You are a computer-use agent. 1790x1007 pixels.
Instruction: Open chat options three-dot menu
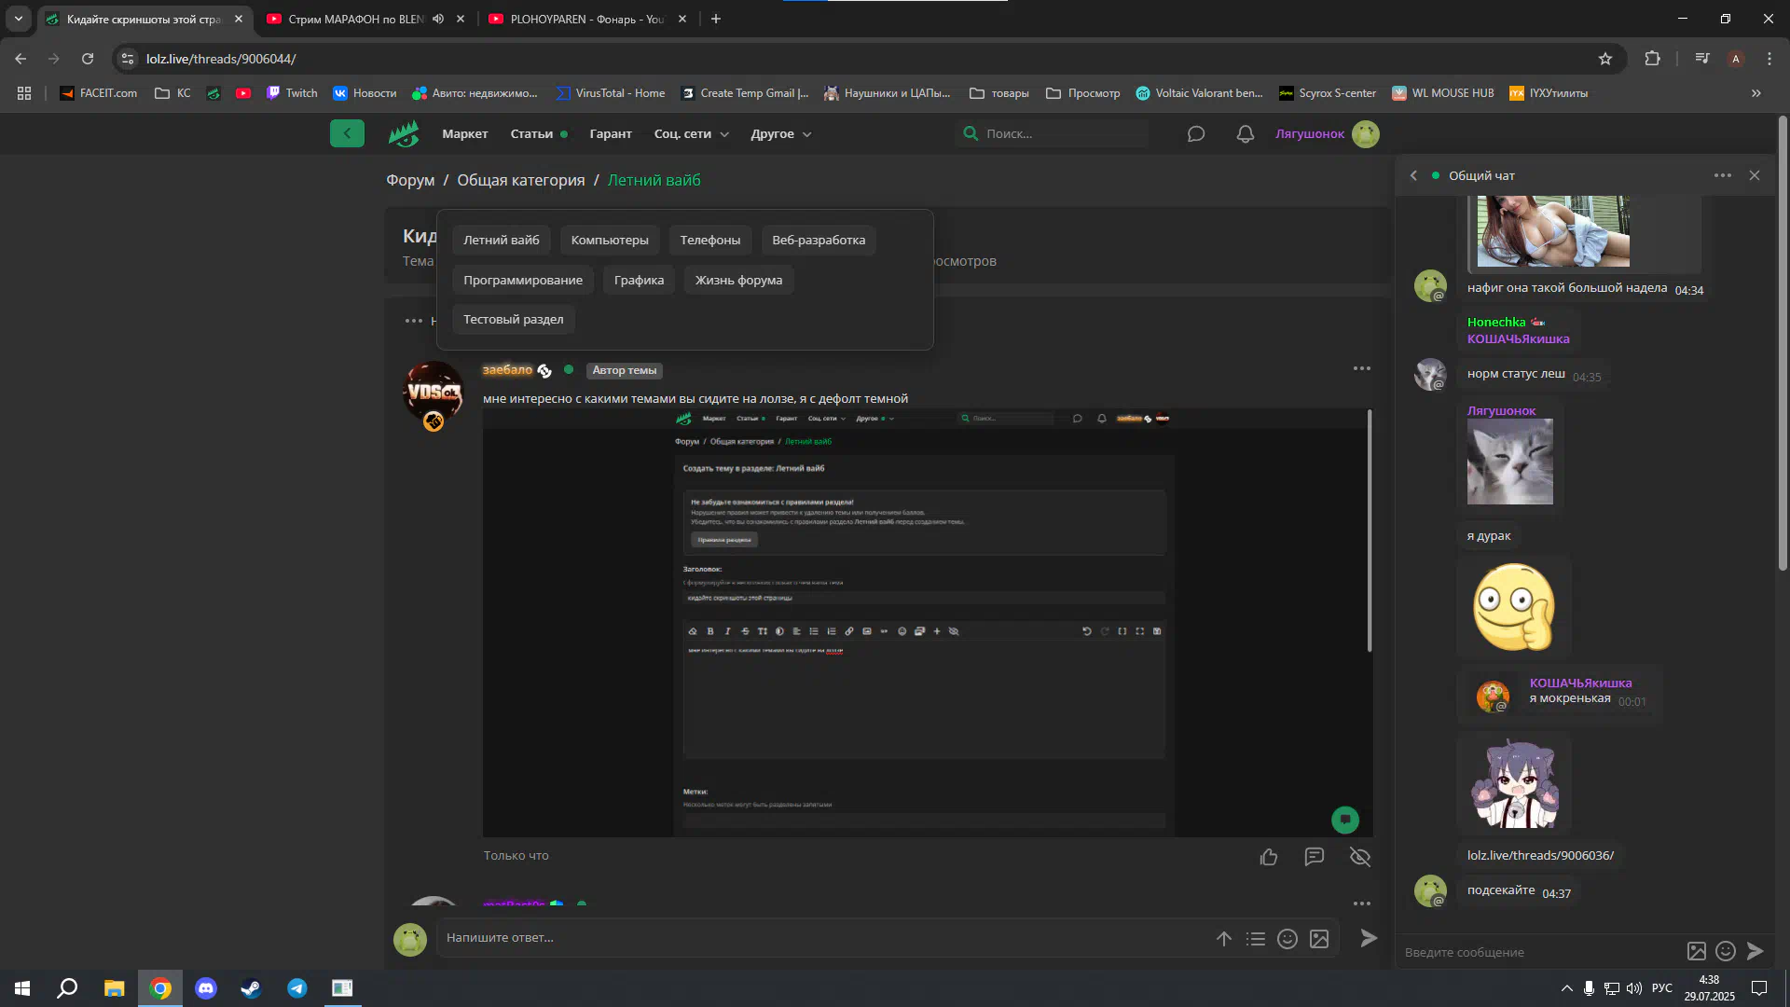pos(1723,175)
